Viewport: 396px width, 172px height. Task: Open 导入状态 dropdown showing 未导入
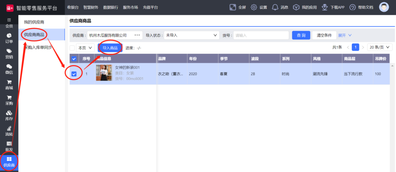click(x=191, y=35)
